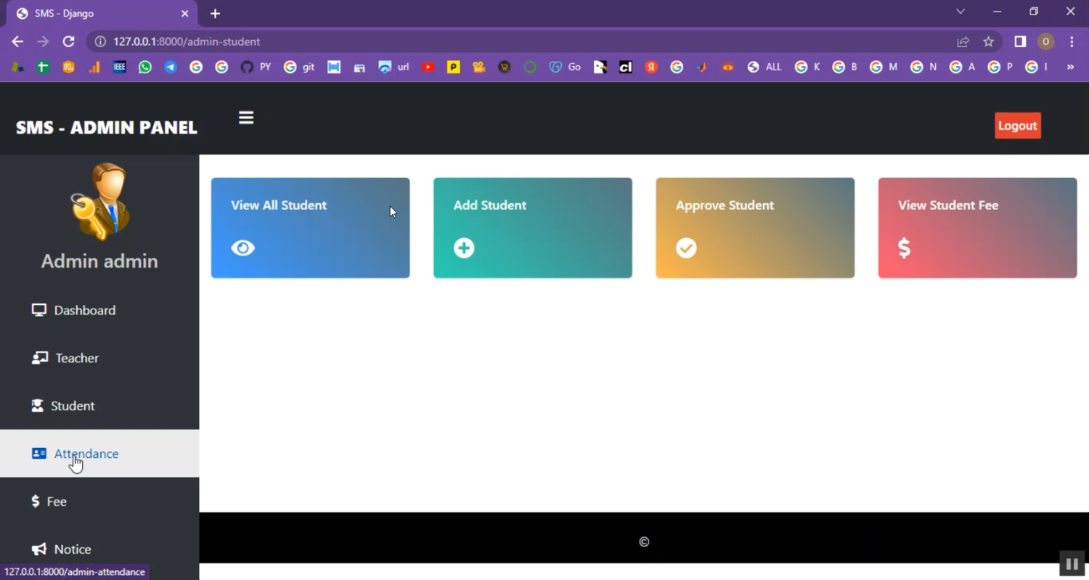Open the WhatsApp bookmark icon

click(145, 67)
